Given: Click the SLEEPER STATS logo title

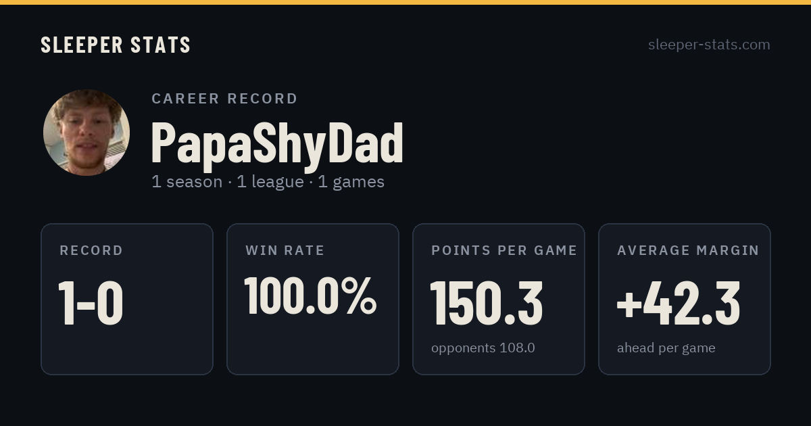Looking at the screenshot, I should point(116,45).
